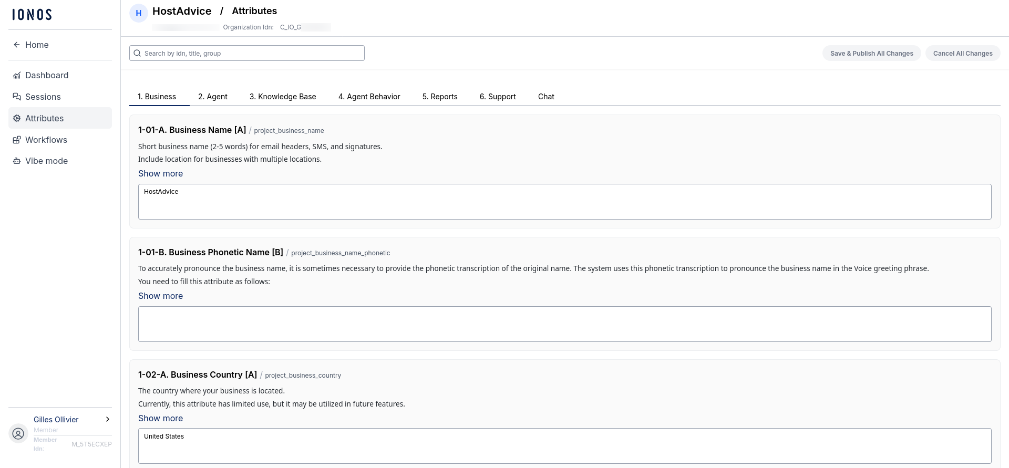Go to Home in sidebar
The image size is (1009, 468).
[x=60, y=45]
